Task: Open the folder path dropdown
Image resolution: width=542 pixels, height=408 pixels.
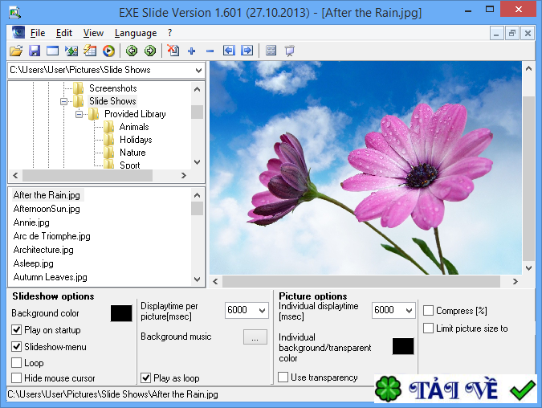Action: 198,70
